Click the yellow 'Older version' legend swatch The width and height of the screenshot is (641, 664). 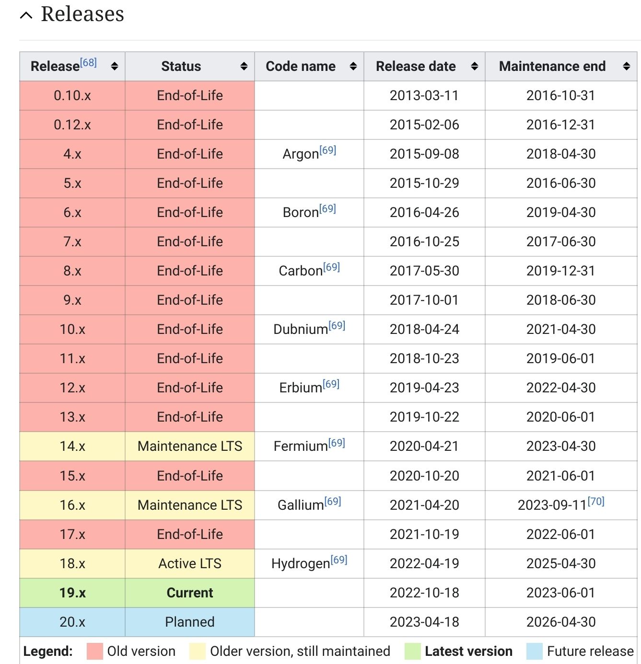pyautogui.click(x=198, y=652)
